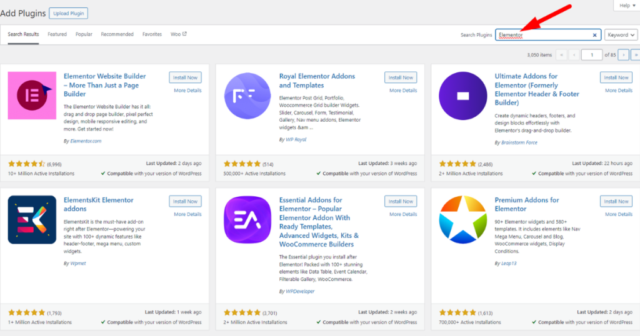The height and width of the screenshot is (336, 640).
Task: Click the Royal Elementor Addons plugin icon
Action: click(x=247, y=96)
